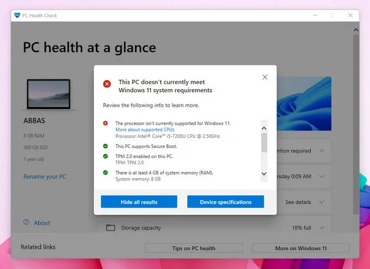Open More on Windows 11
The image size is (370, 269).
coord(300,248)
